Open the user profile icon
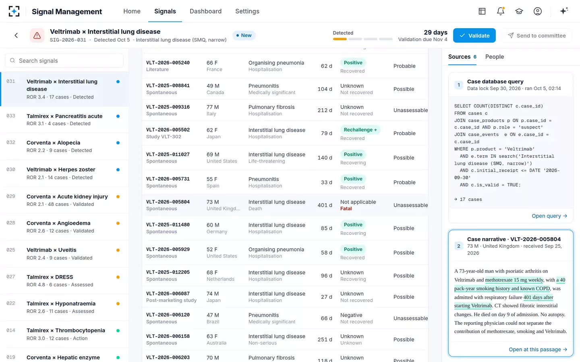The height and width of the screenshot is (362, 580). (538, 11)
